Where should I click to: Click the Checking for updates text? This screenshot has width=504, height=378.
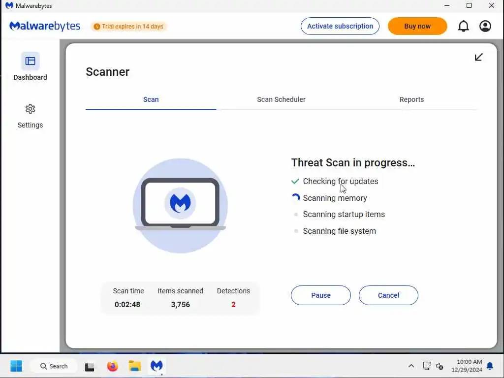coord(341,181)
